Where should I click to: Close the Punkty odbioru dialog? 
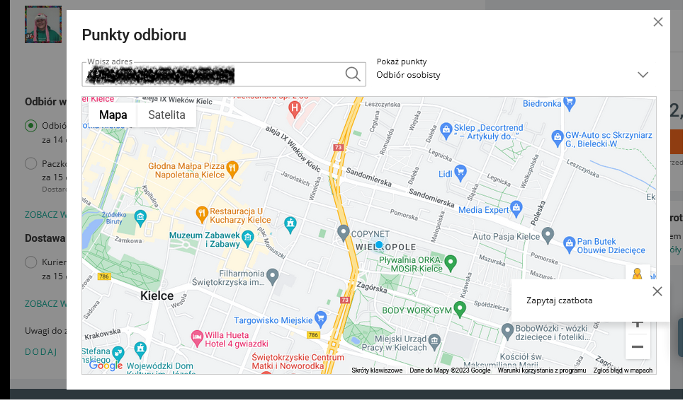click(657, 22)
